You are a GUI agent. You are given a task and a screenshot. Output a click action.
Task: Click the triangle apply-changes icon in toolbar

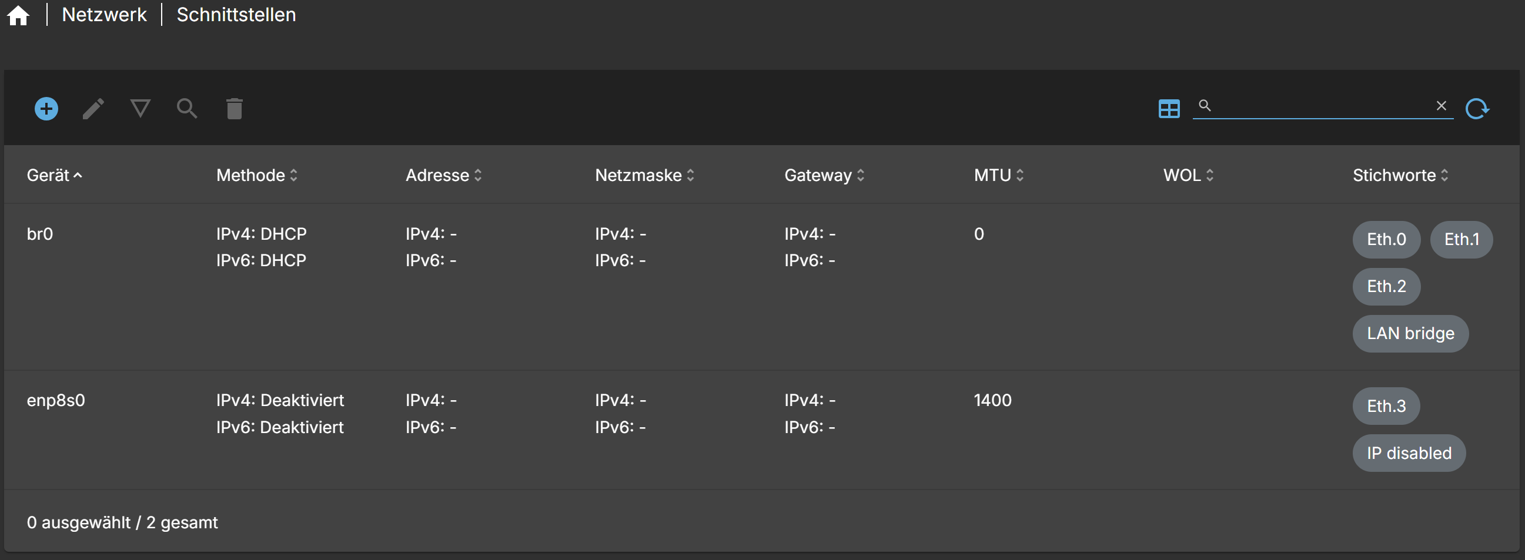141,108
